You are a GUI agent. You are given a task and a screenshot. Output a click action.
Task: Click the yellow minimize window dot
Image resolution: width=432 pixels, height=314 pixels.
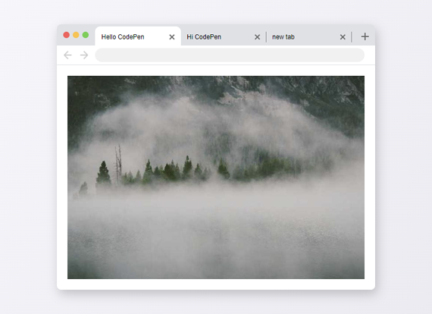point(76,35)
